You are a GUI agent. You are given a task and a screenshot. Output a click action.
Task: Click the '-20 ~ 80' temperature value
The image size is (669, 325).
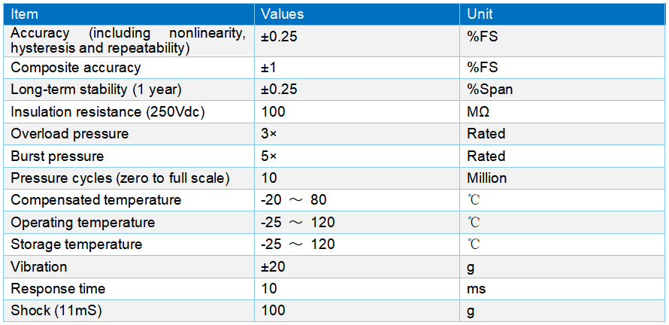tap(293, 200)
